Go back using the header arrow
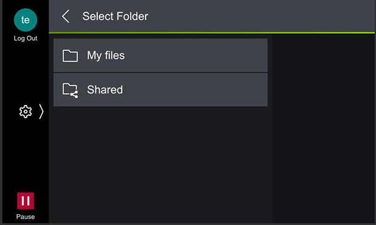The width and height of the screenshot is (376, 225). tap(65, 16)
